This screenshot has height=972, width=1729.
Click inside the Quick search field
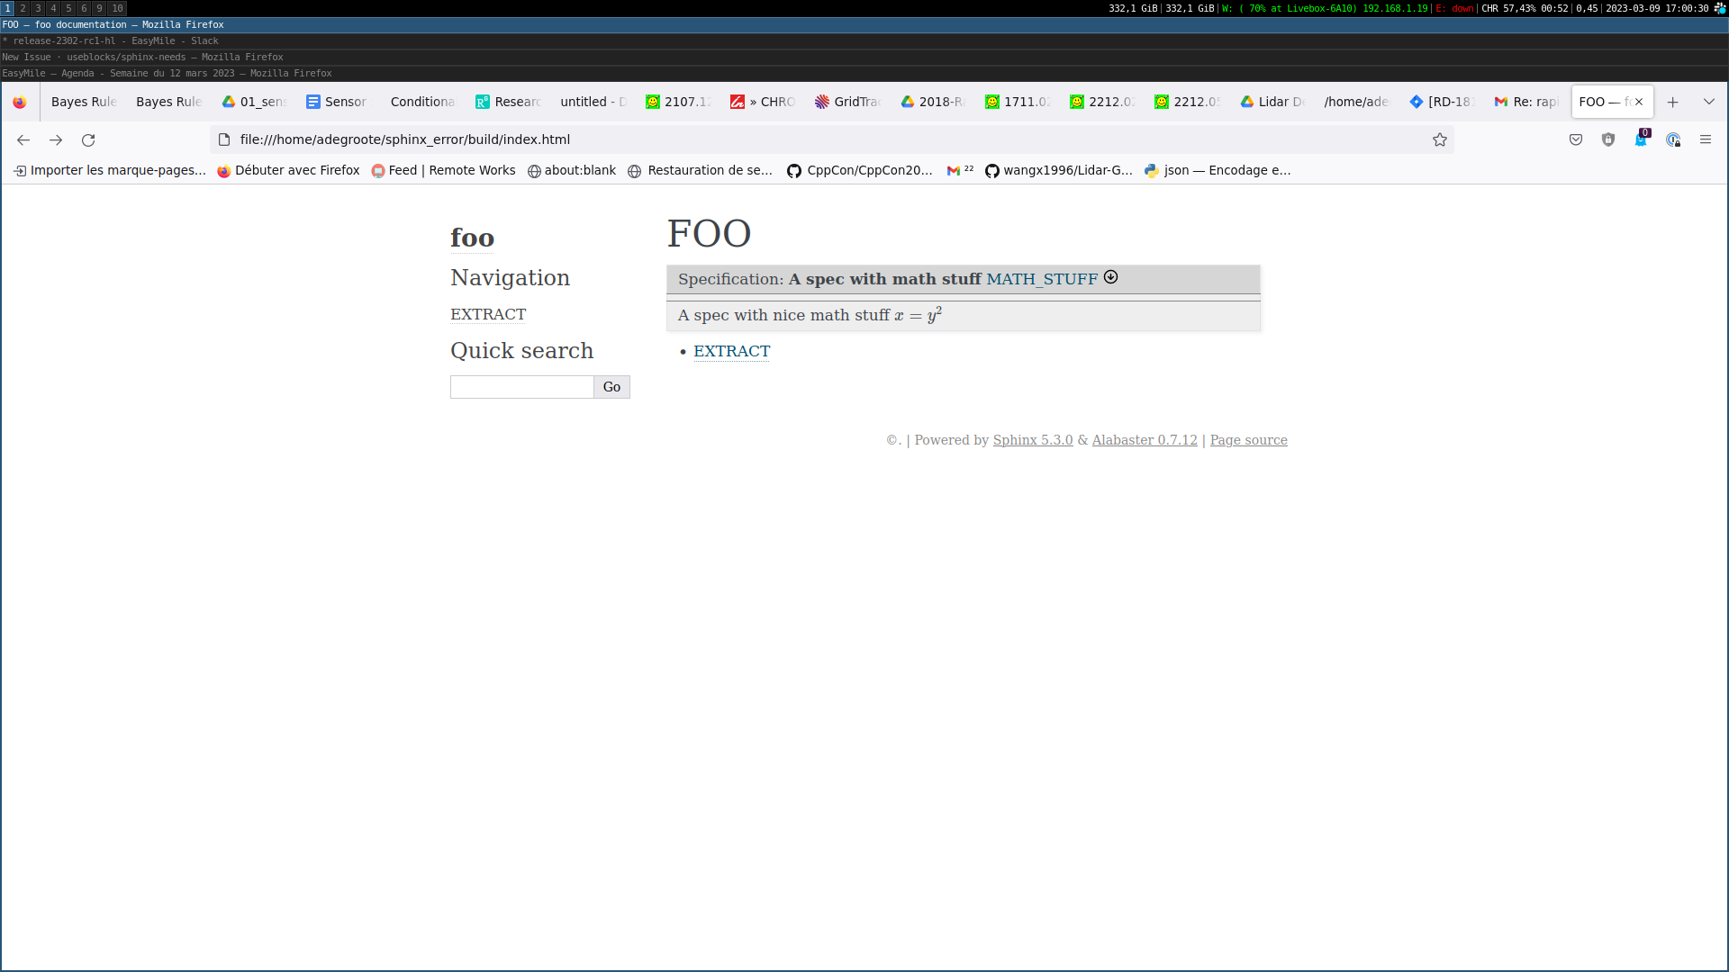(521, 386)
